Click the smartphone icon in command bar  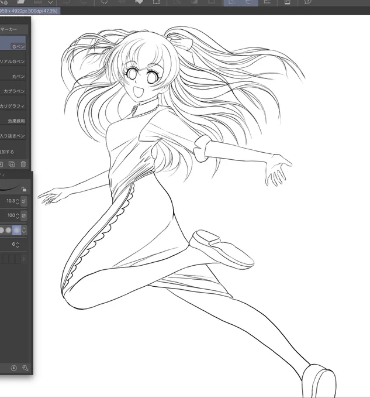pos(287,2)
